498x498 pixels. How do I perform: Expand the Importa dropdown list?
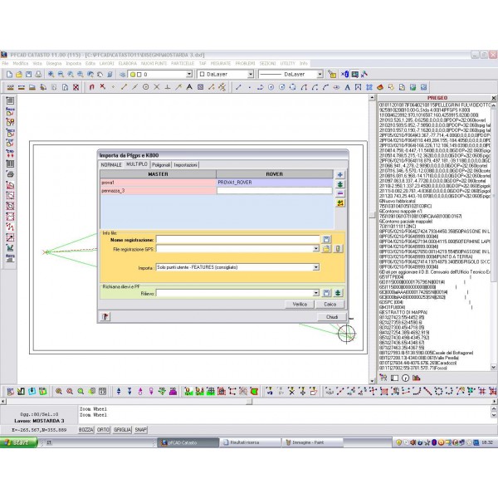click(x=316, y=268)
